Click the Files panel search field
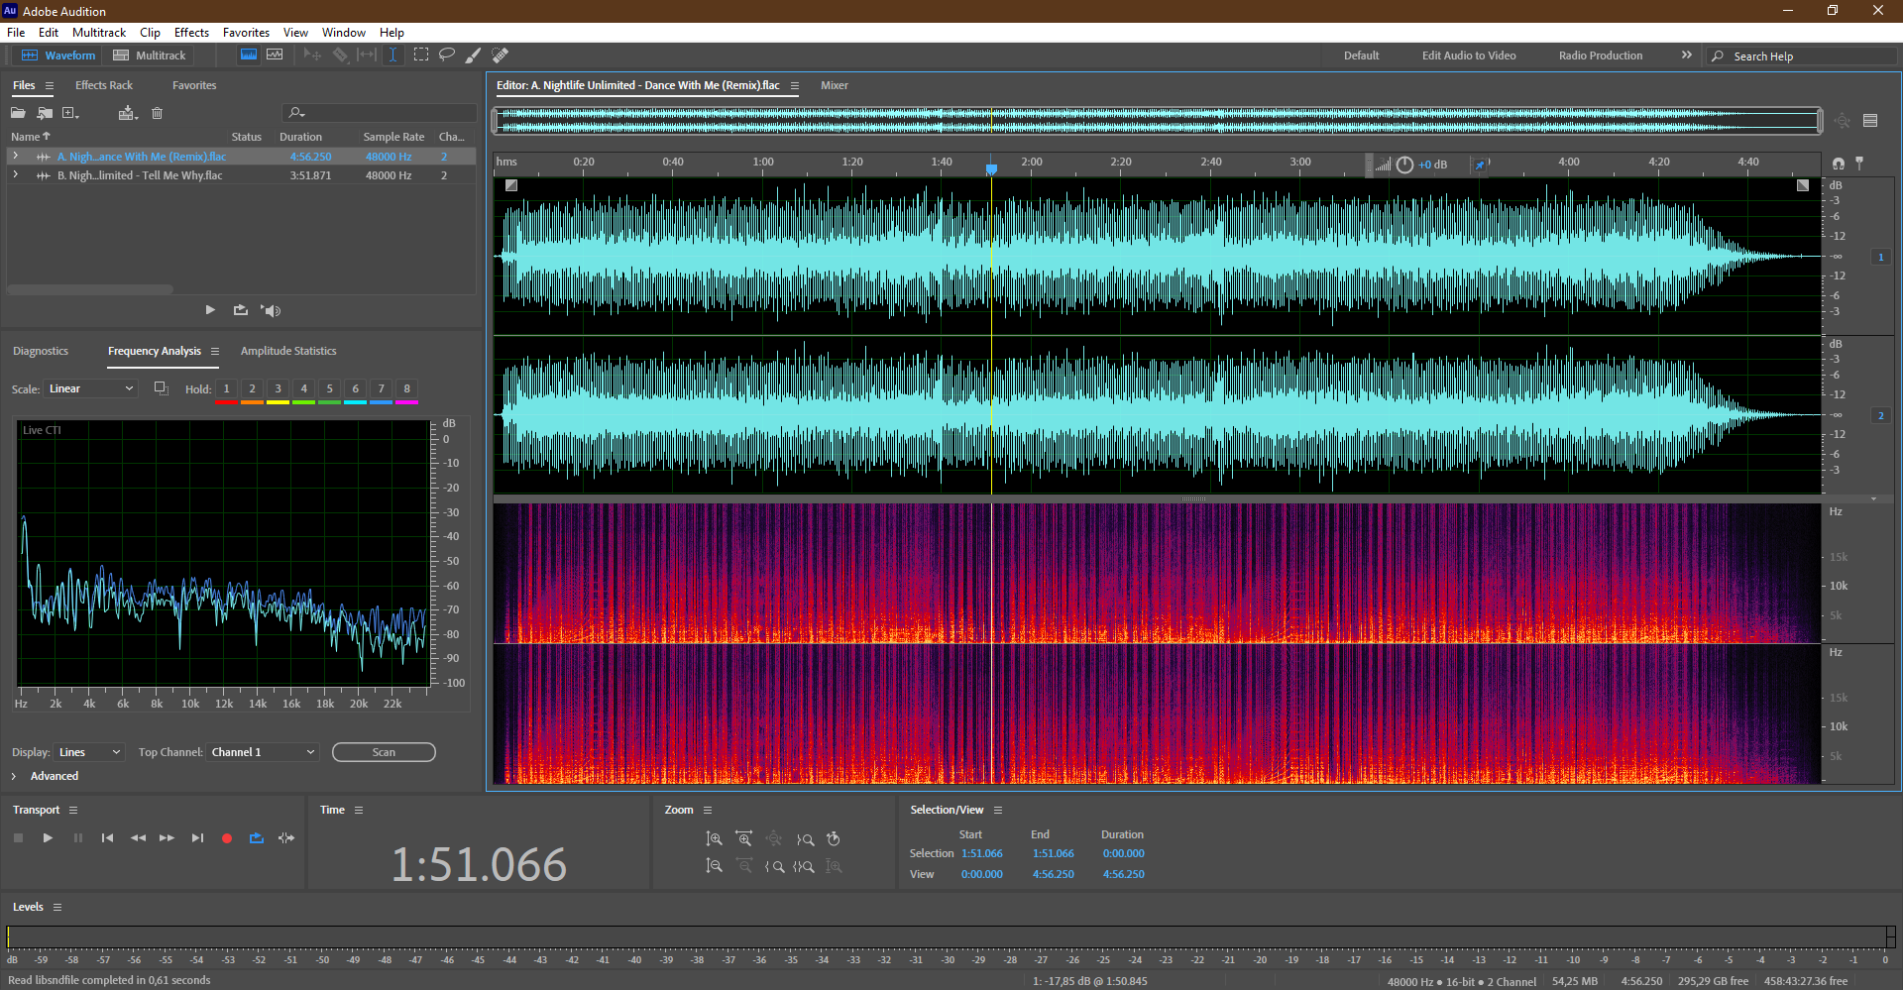This screenshot has width=1903, height=990. 379,113
